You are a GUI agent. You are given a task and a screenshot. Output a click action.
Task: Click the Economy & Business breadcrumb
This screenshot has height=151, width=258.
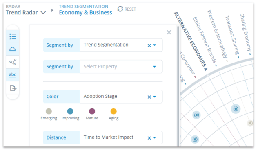(86, 13)
